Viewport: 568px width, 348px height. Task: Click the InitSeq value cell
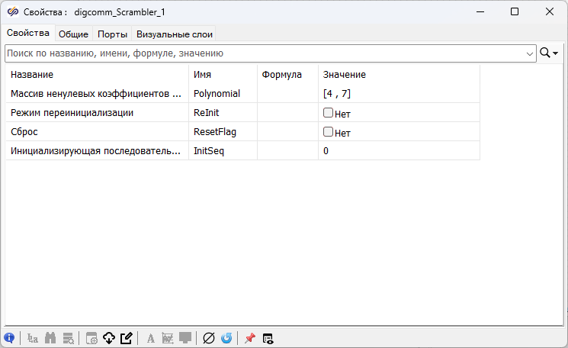[x=398, y=151]
